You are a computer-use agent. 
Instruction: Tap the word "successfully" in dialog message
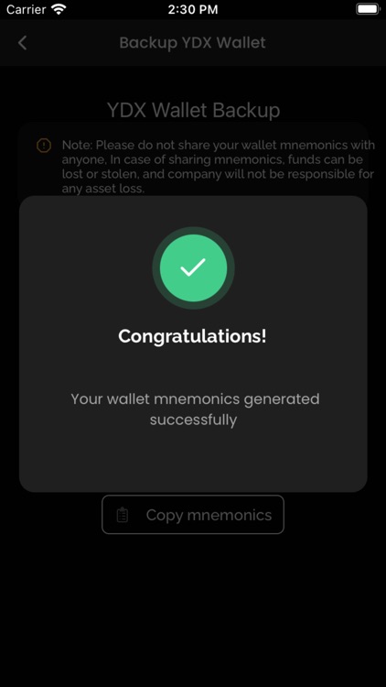click(193, 420)
